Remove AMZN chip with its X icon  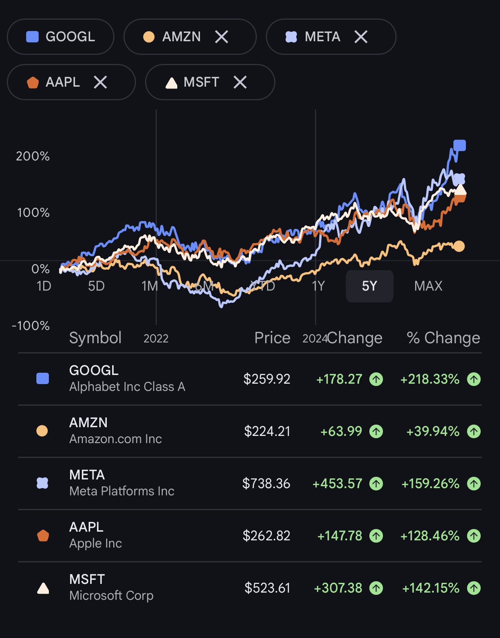(x=222, y=37)
